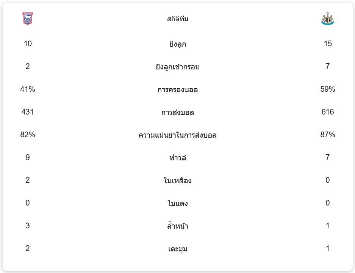Screen dimensions: 355x273
Task: Click the home team 82% pass accuracy
Action: (28, 135)
